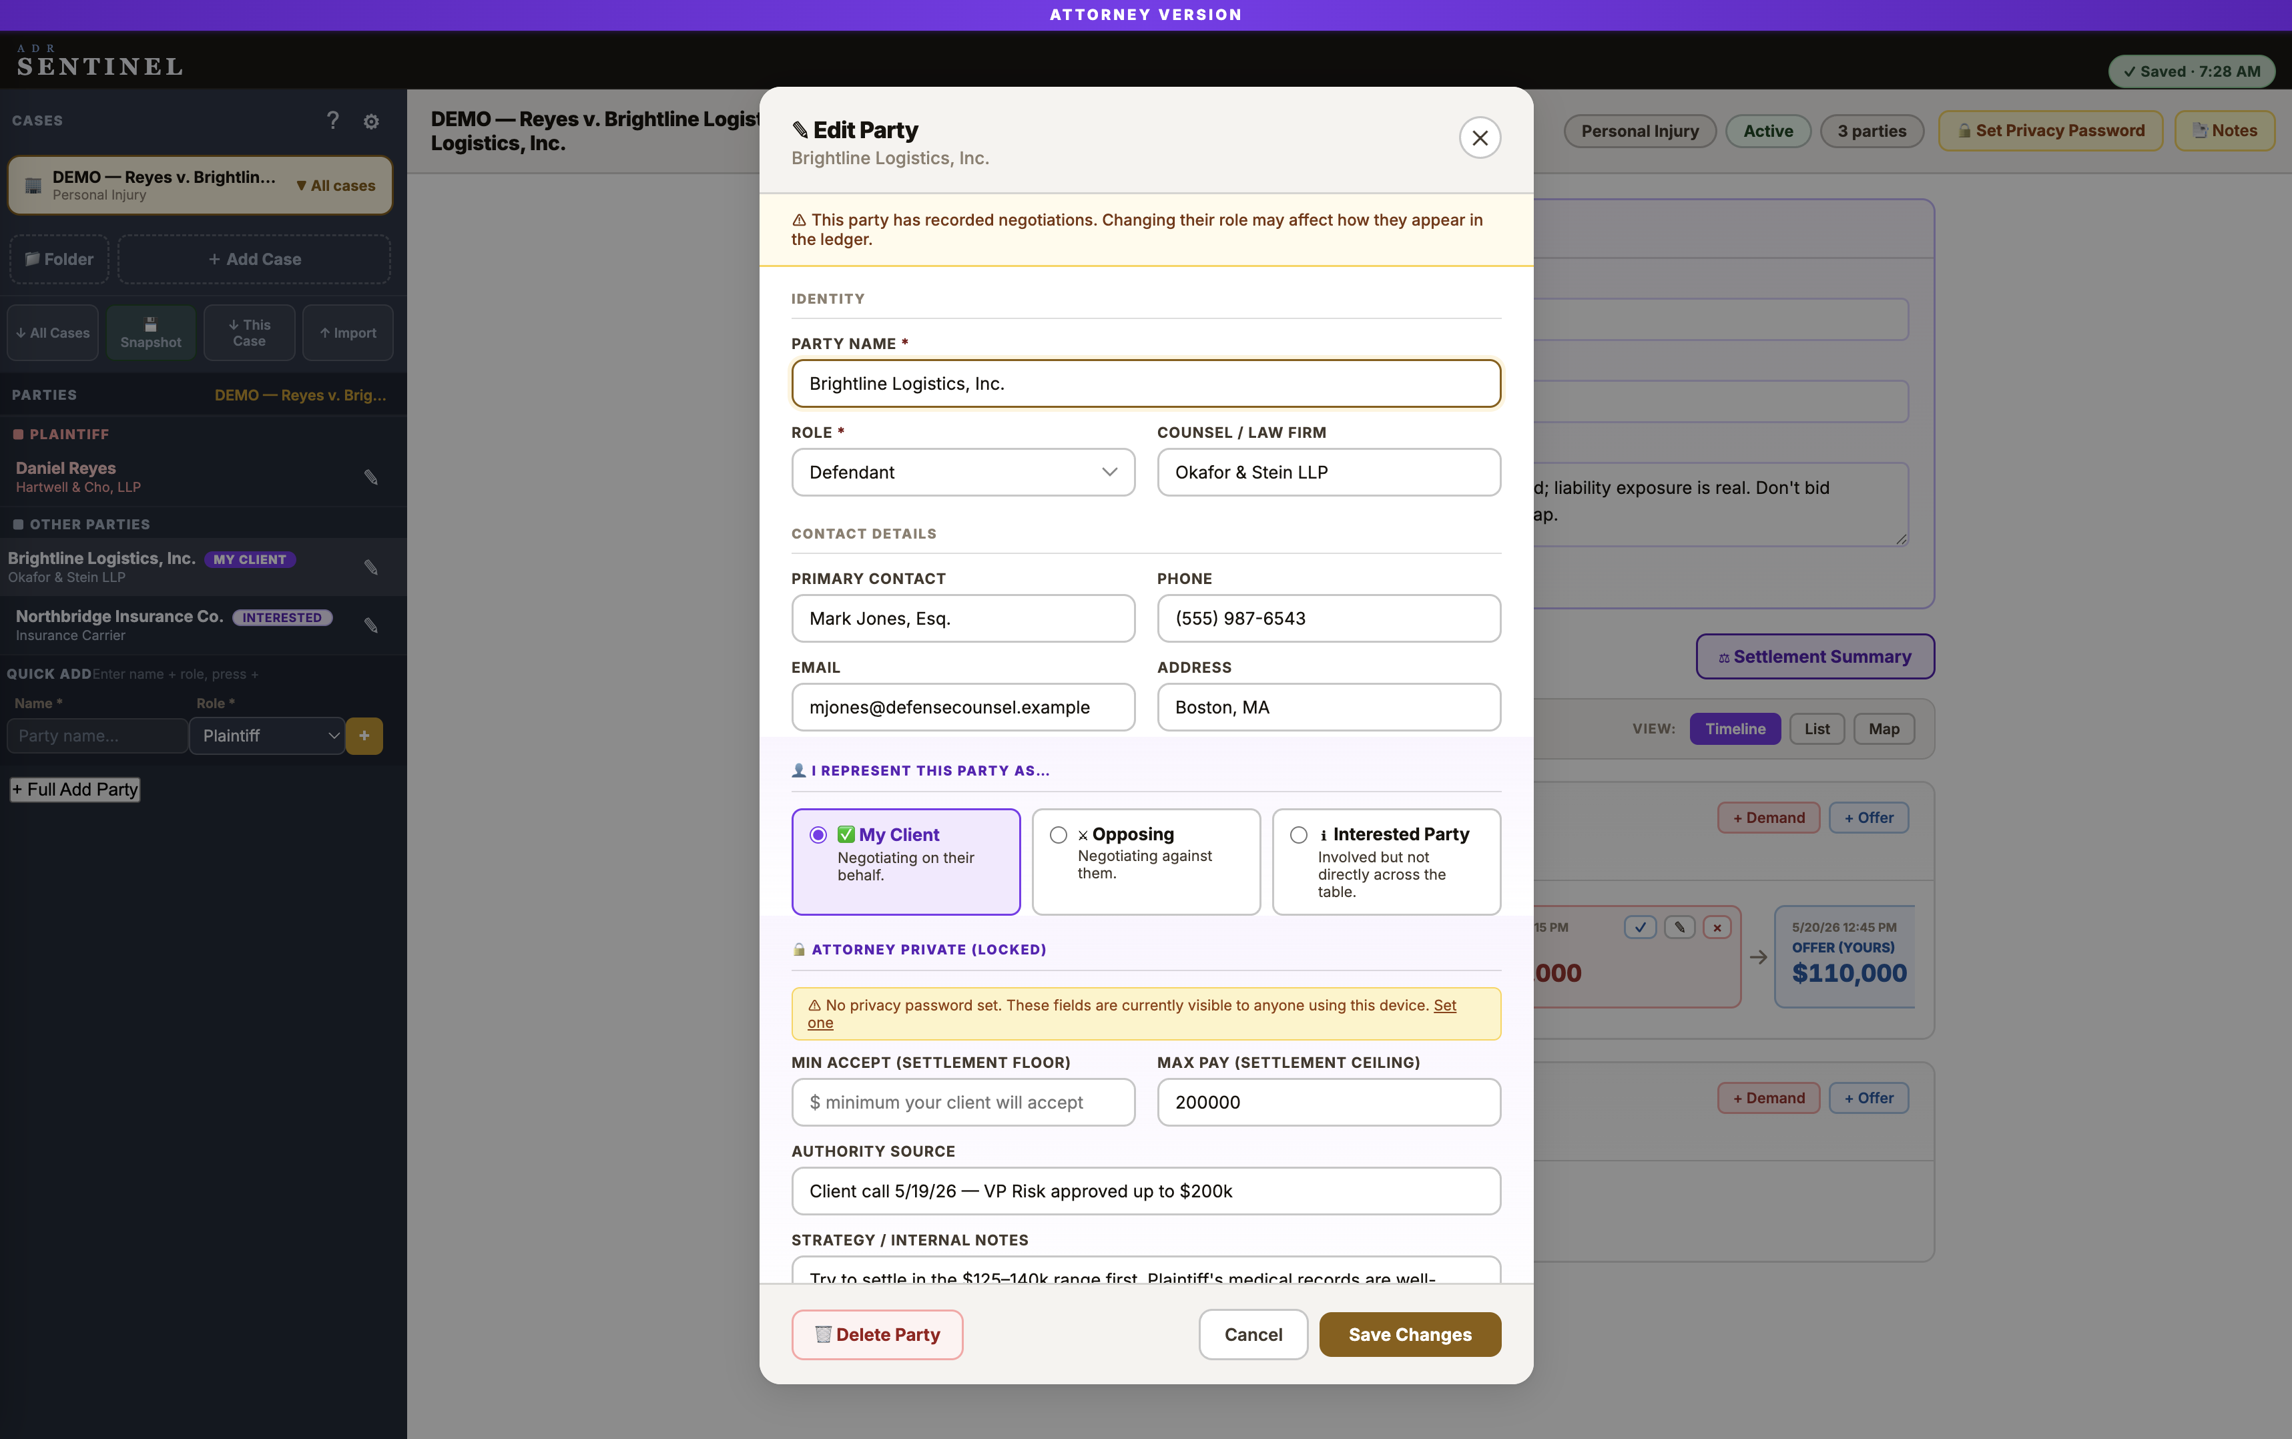Screen dimensions: 2292x1439
Task: Download All Cases export button
Action: pos(52,333)
